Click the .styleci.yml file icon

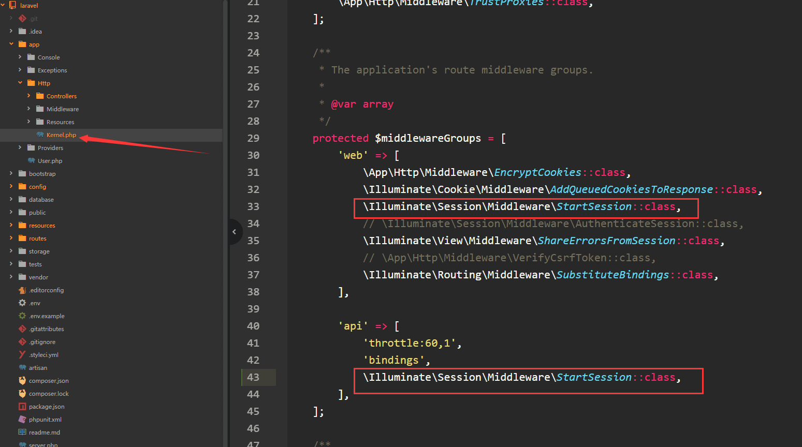click(x=22, y=354)
